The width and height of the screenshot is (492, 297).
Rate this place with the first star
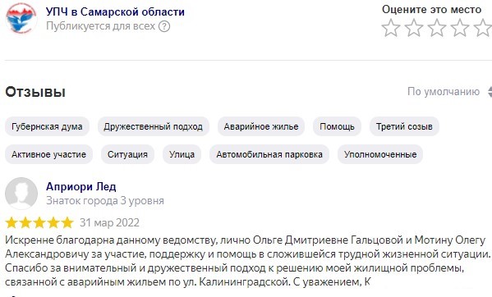click(391, 28)
